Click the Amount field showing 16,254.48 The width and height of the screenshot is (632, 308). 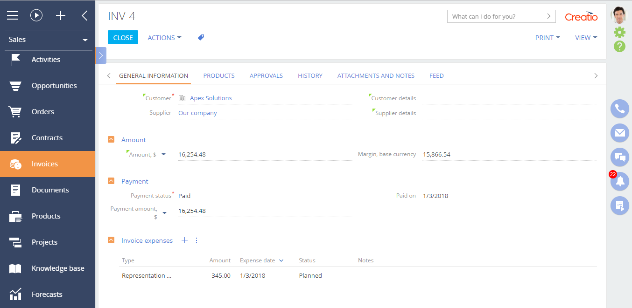pos(265,155)
